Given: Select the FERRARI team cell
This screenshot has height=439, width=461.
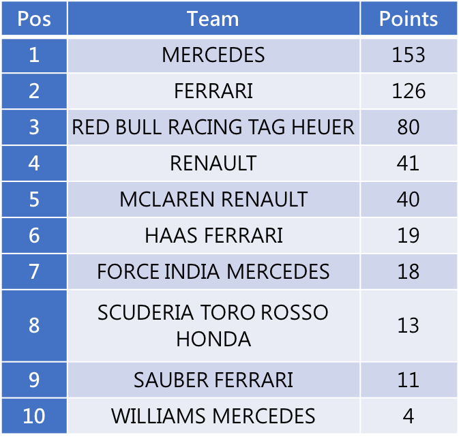Looking at the screenshot, I should pyautogui.click(x=213, y=91).
